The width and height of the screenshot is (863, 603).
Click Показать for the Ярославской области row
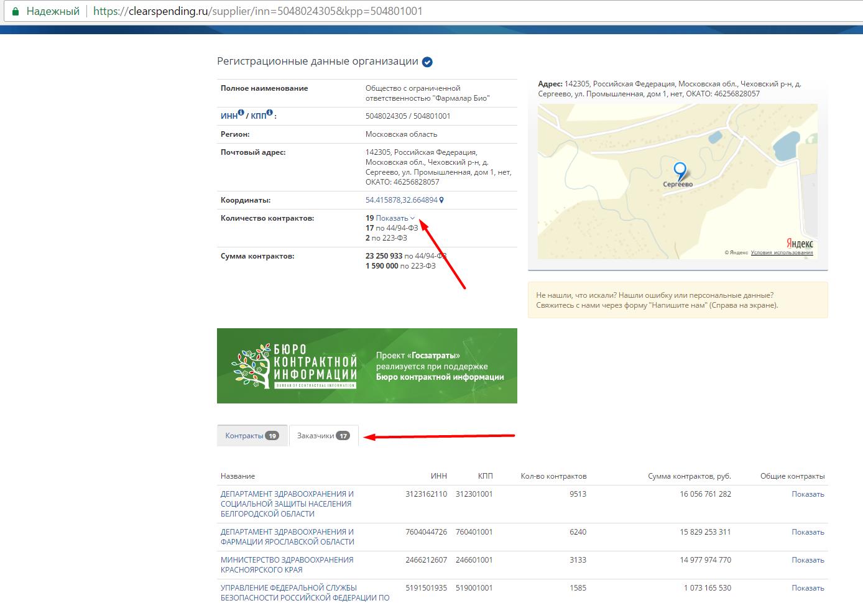pyautogui.click(x=808, y=532)
